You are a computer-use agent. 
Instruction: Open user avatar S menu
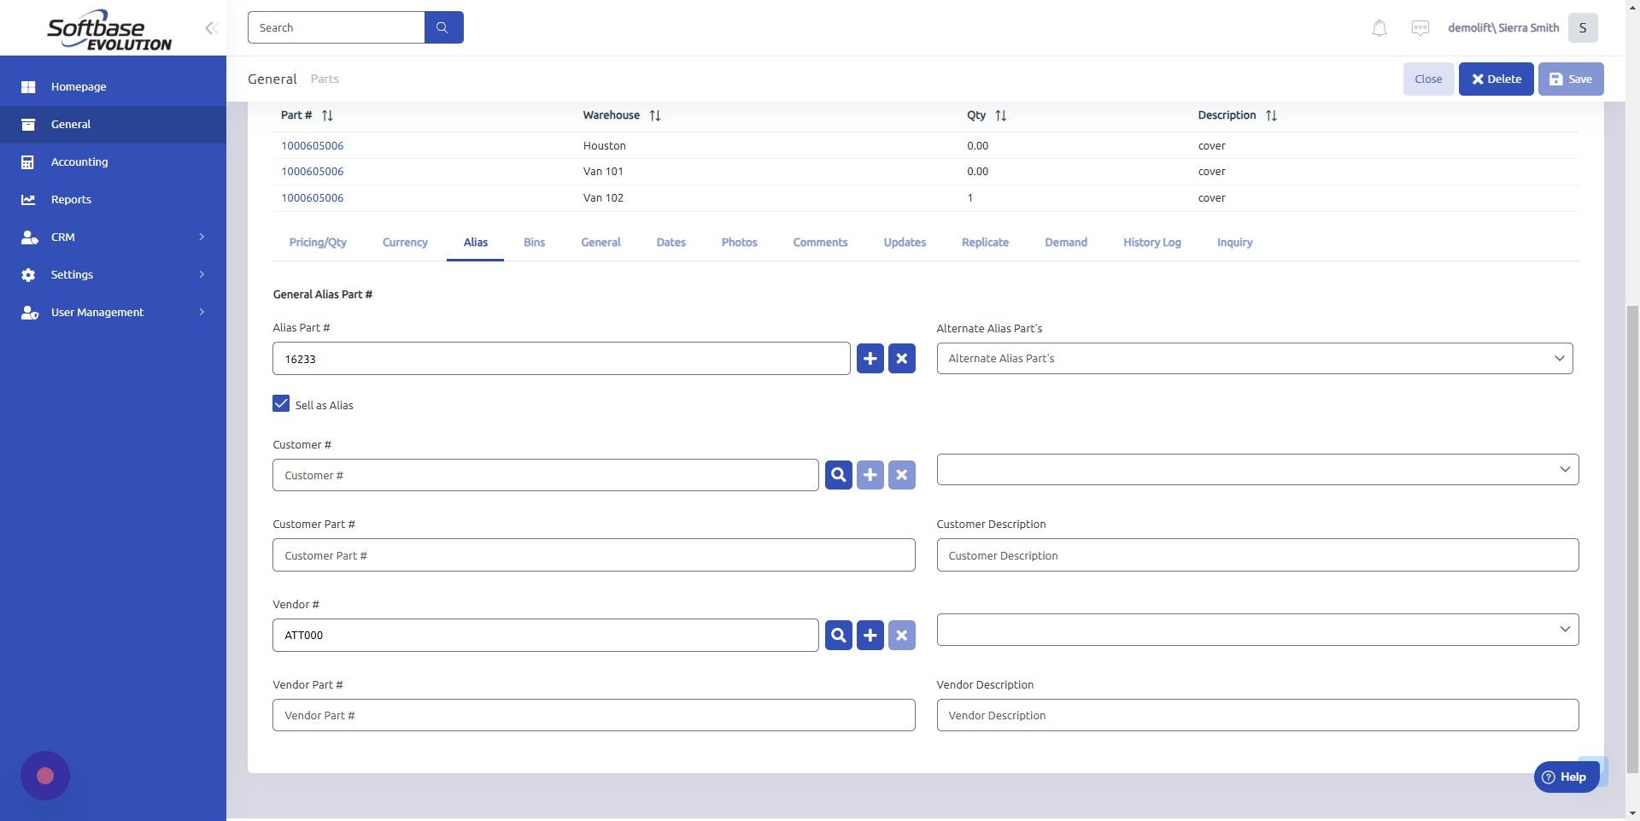1583,27
